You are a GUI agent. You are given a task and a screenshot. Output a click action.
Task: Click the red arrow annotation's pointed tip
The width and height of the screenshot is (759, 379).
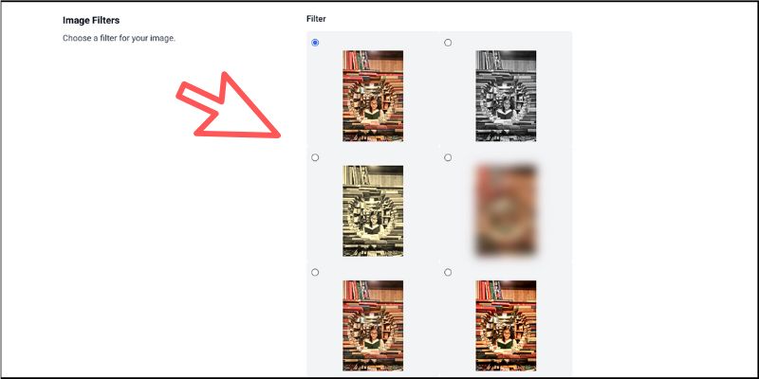[x=278, y=135]
